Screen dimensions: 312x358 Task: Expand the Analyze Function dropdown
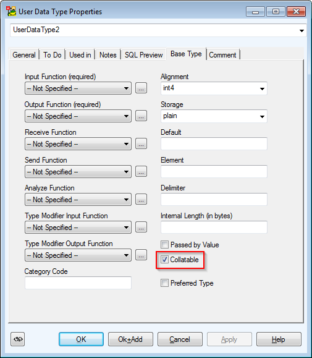[x=78, y=200]
